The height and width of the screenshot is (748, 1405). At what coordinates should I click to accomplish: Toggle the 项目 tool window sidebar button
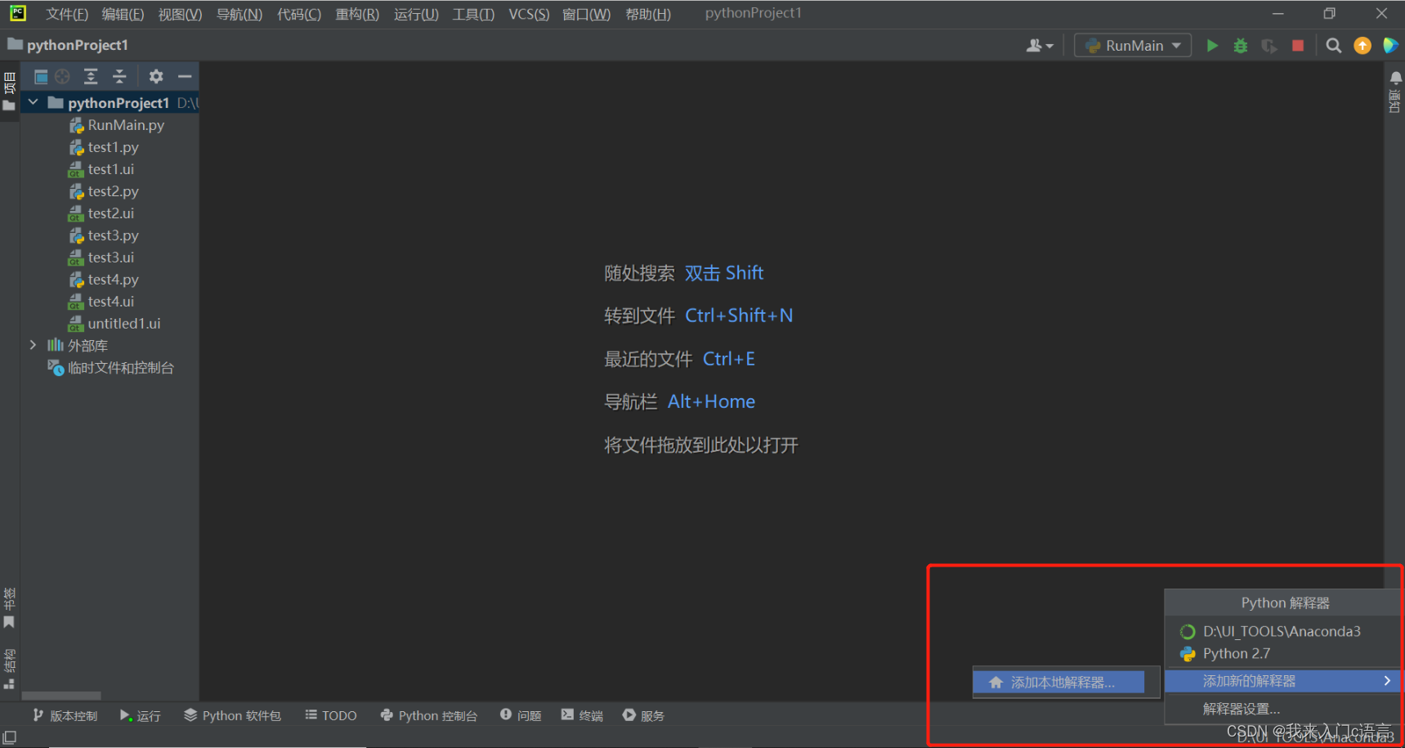pyautogui.click(x=10, y=92)
